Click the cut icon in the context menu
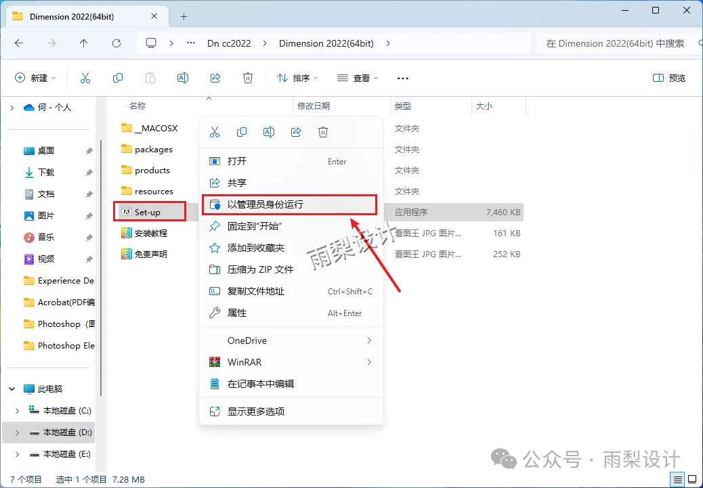 tap(215, 132)
